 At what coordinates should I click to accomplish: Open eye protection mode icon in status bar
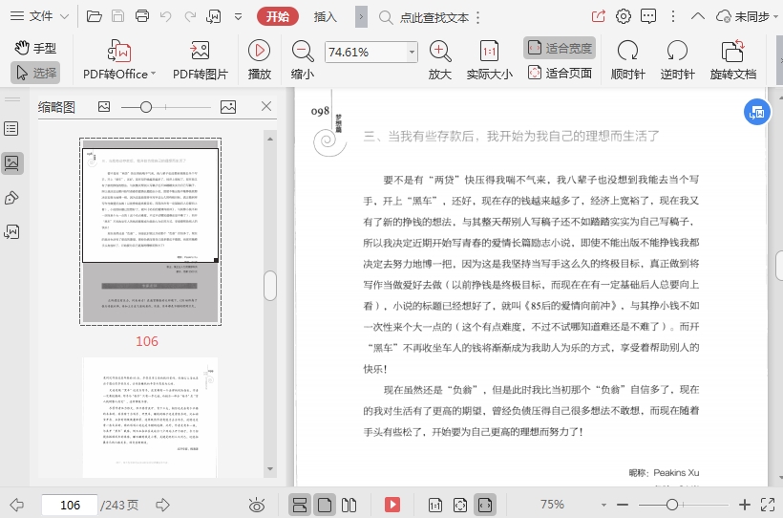(x=256, y=505)
